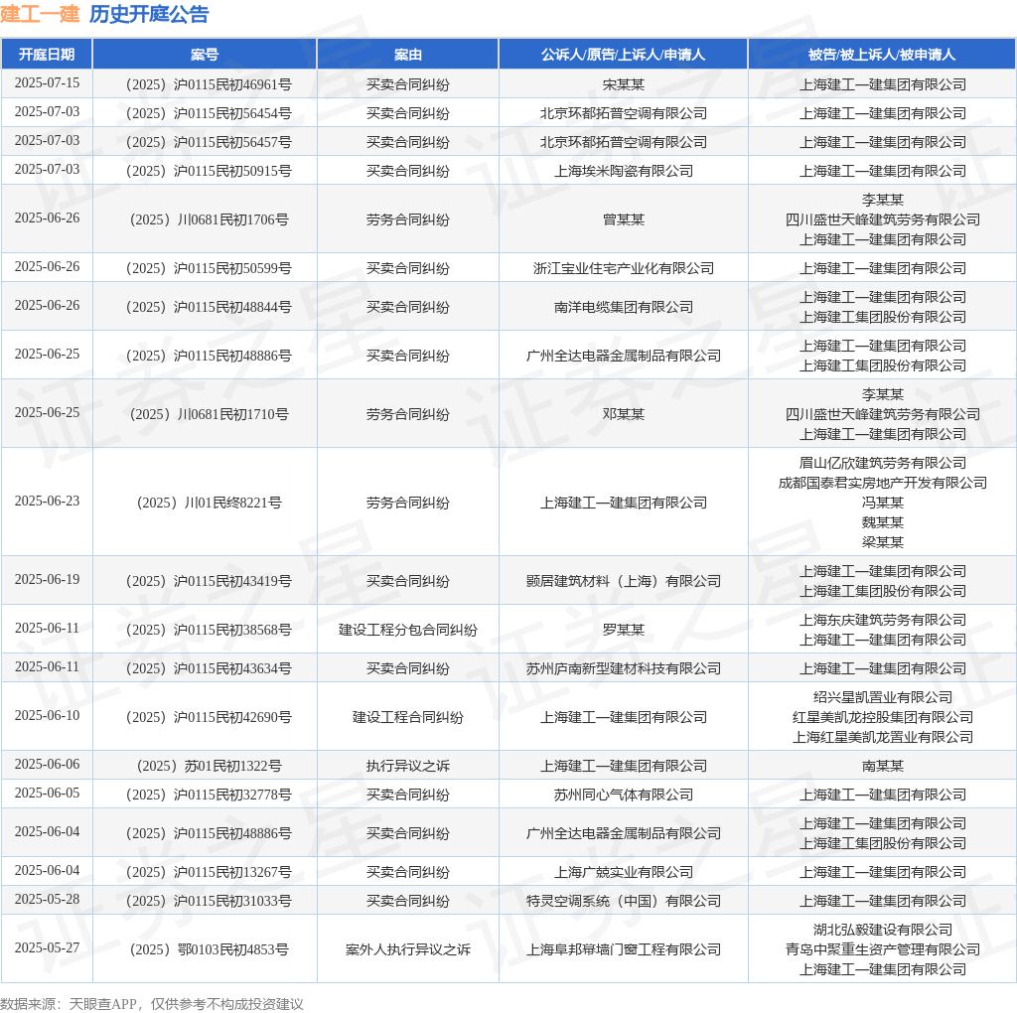Viewport: 1017px width, 1013px height.
Task: Click case reason 建设工程分包合同纠纷
Action: click(x=408, y=630)
